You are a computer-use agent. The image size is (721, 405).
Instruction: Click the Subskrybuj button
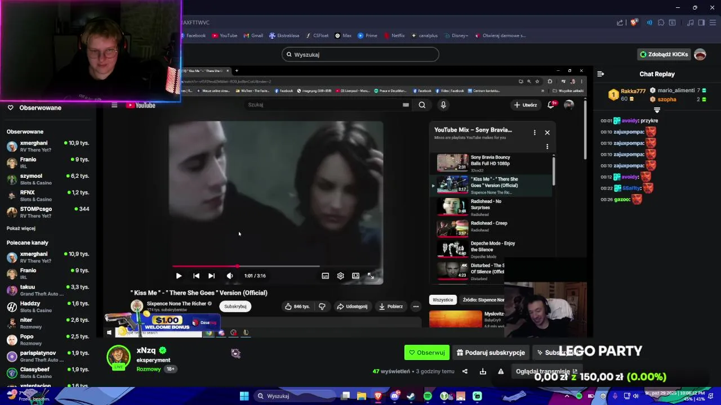(x=235, y=307)
